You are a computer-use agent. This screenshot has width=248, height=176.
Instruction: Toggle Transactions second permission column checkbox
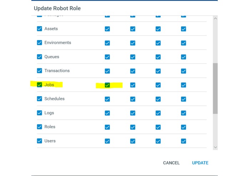[x=133, y=71]
